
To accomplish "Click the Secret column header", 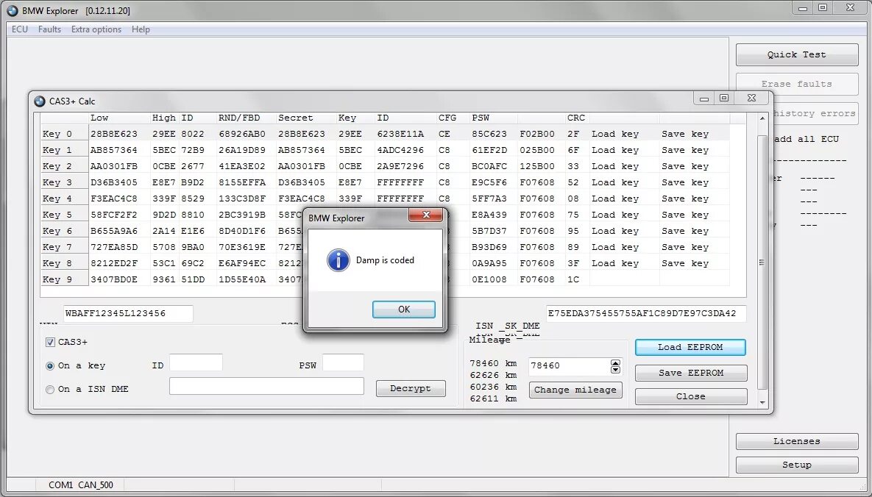I will [x=296, y=118].
